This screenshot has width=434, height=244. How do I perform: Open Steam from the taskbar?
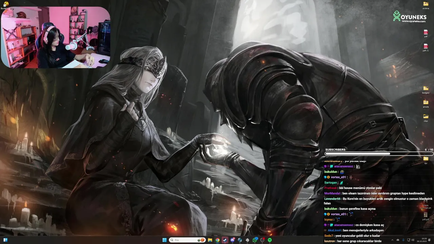pyautogui.click(x=225, y=240)
